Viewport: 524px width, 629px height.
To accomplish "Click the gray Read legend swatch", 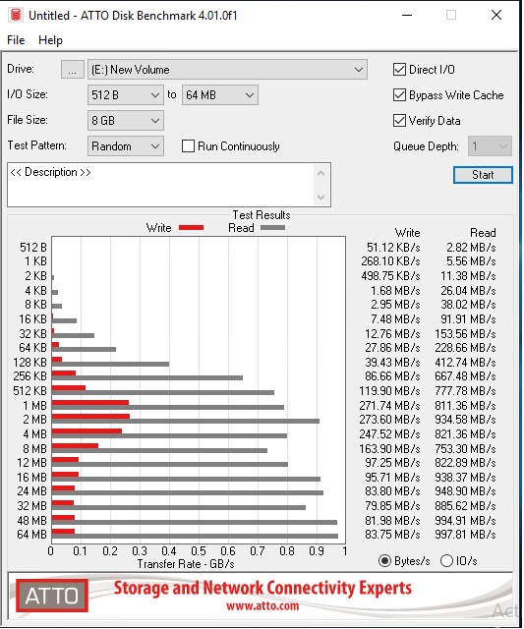I will click(x=273, y=227).
